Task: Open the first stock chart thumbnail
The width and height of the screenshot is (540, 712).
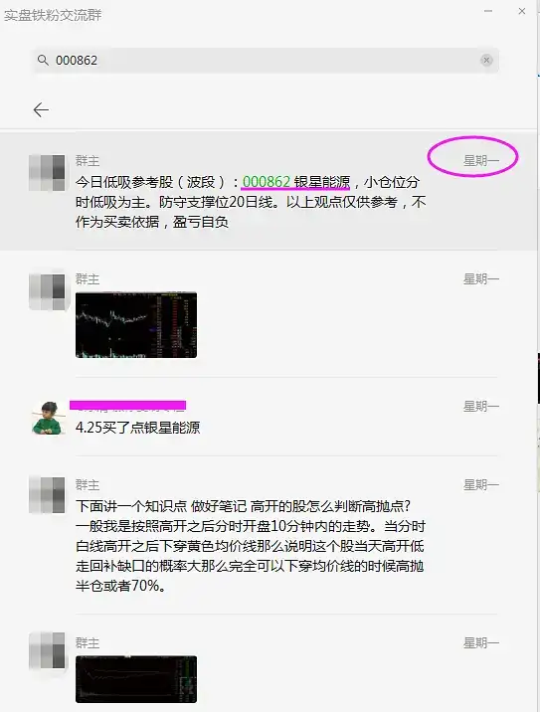Action: (x=136, y=324)
